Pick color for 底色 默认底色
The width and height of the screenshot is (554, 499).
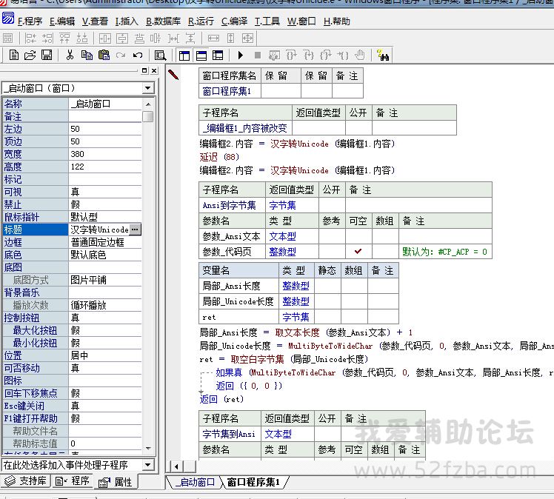(105, 255)
